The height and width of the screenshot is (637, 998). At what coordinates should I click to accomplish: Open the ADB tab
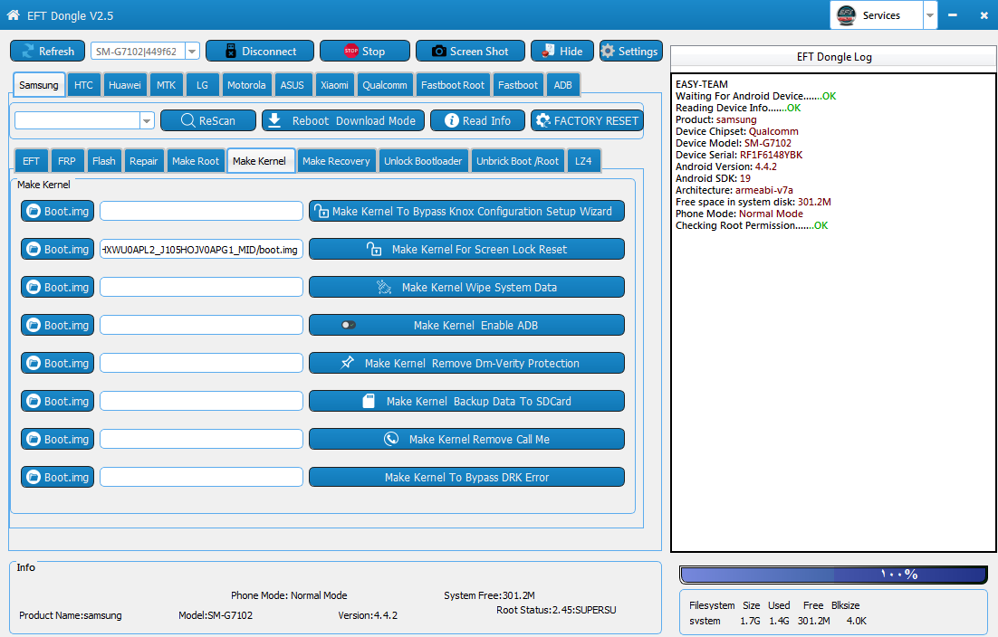click(x=562, y=84)
